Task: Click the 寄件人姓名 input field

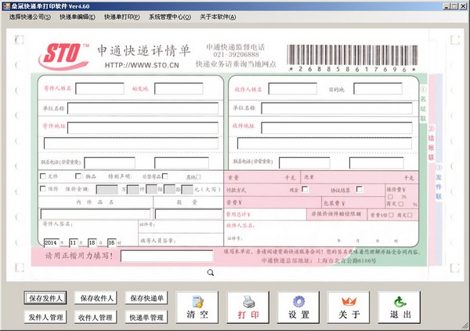Action: click(99, 89)
